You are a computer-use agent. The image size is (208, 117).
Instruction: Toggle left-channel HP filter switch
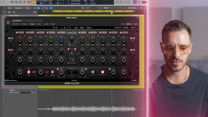(x=9, y=50)
